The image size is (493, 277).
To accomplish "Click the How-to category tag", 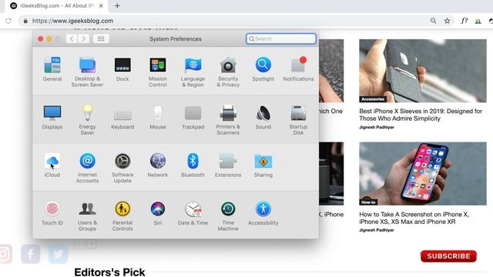I will pyautogui.click(x=368, y=202).
